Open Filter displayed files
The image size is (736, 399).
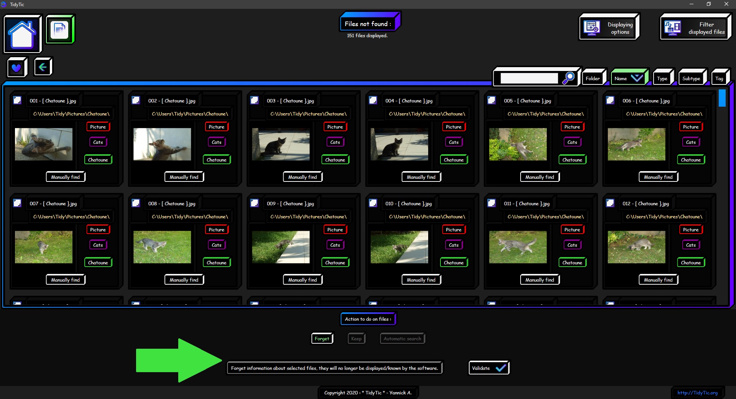click(x=695, y=28)
